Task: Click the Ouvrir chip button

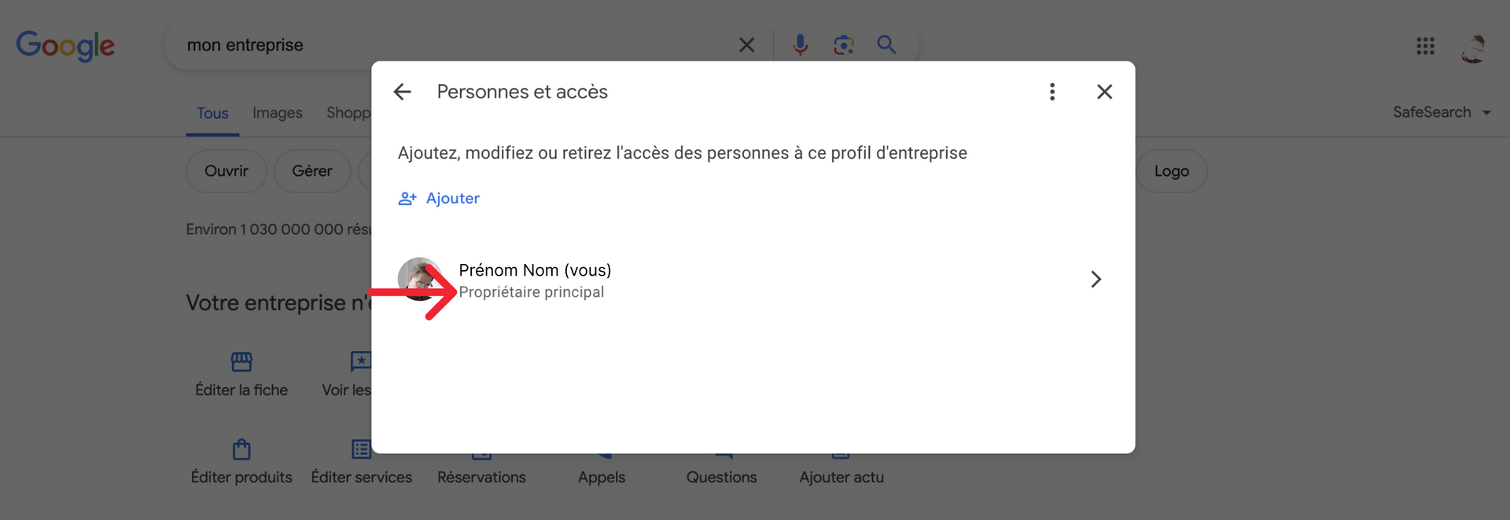Action: coord(226,171)
